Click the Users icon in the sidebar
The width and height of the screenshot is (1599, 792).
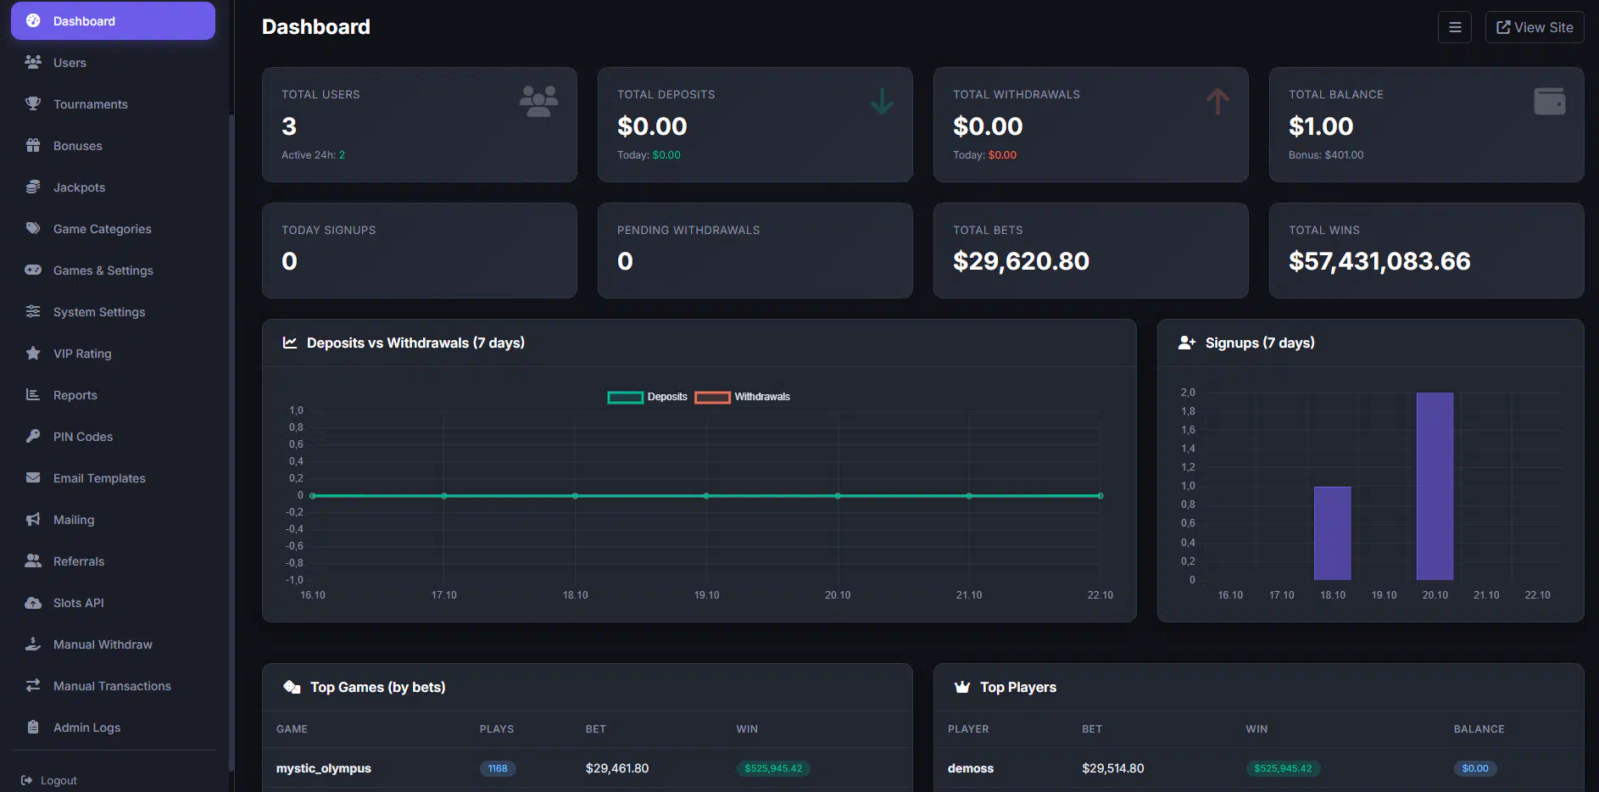click(x=33, y=62)
